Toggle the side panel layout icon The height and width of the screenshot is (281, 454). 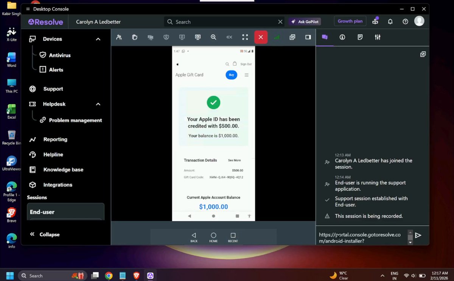(308, 37)
